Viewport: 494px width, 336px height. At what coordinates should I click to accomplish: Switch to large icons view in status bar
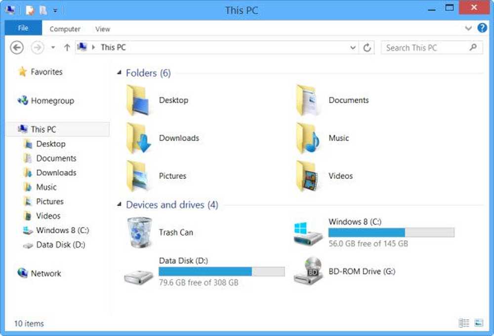[x=478, y=323]
